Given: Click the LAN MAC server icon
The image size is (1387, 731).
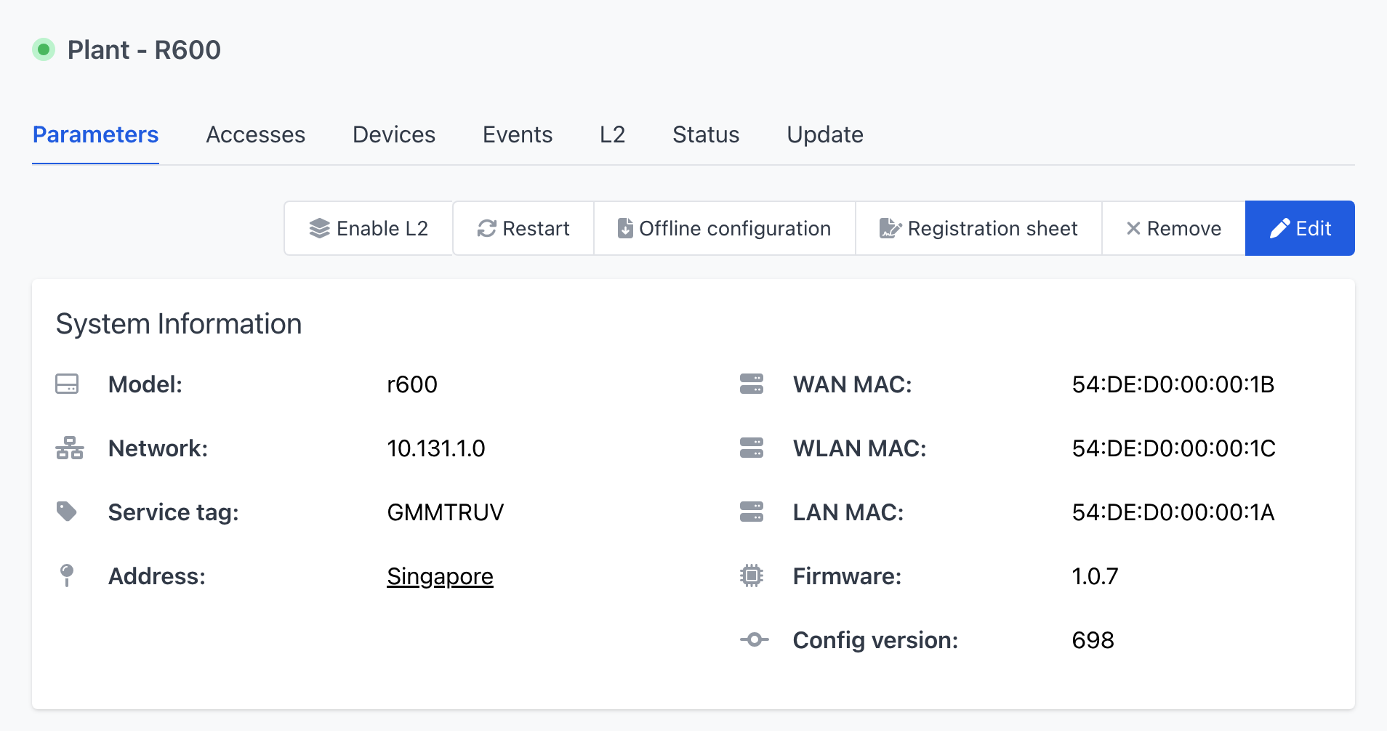Looking at the screenshot, I should (x=752, y=512).
